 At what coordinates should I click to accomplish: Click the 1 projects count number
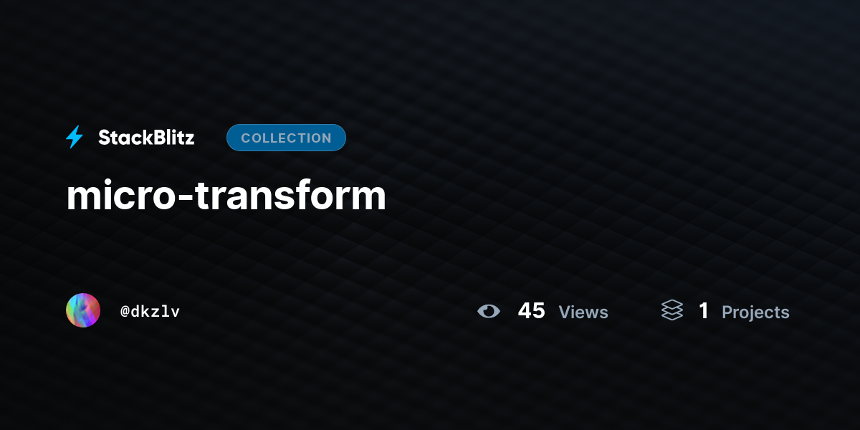coord(704,310)
